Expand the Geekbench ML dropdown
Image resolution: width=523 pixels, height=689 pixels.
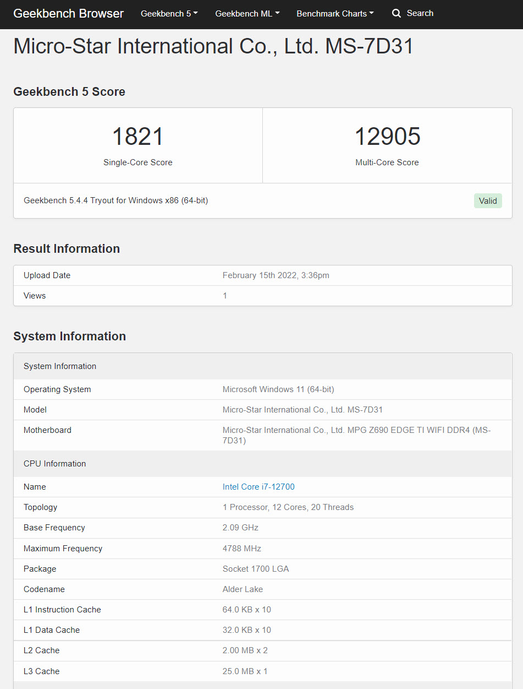click(247, 14)
